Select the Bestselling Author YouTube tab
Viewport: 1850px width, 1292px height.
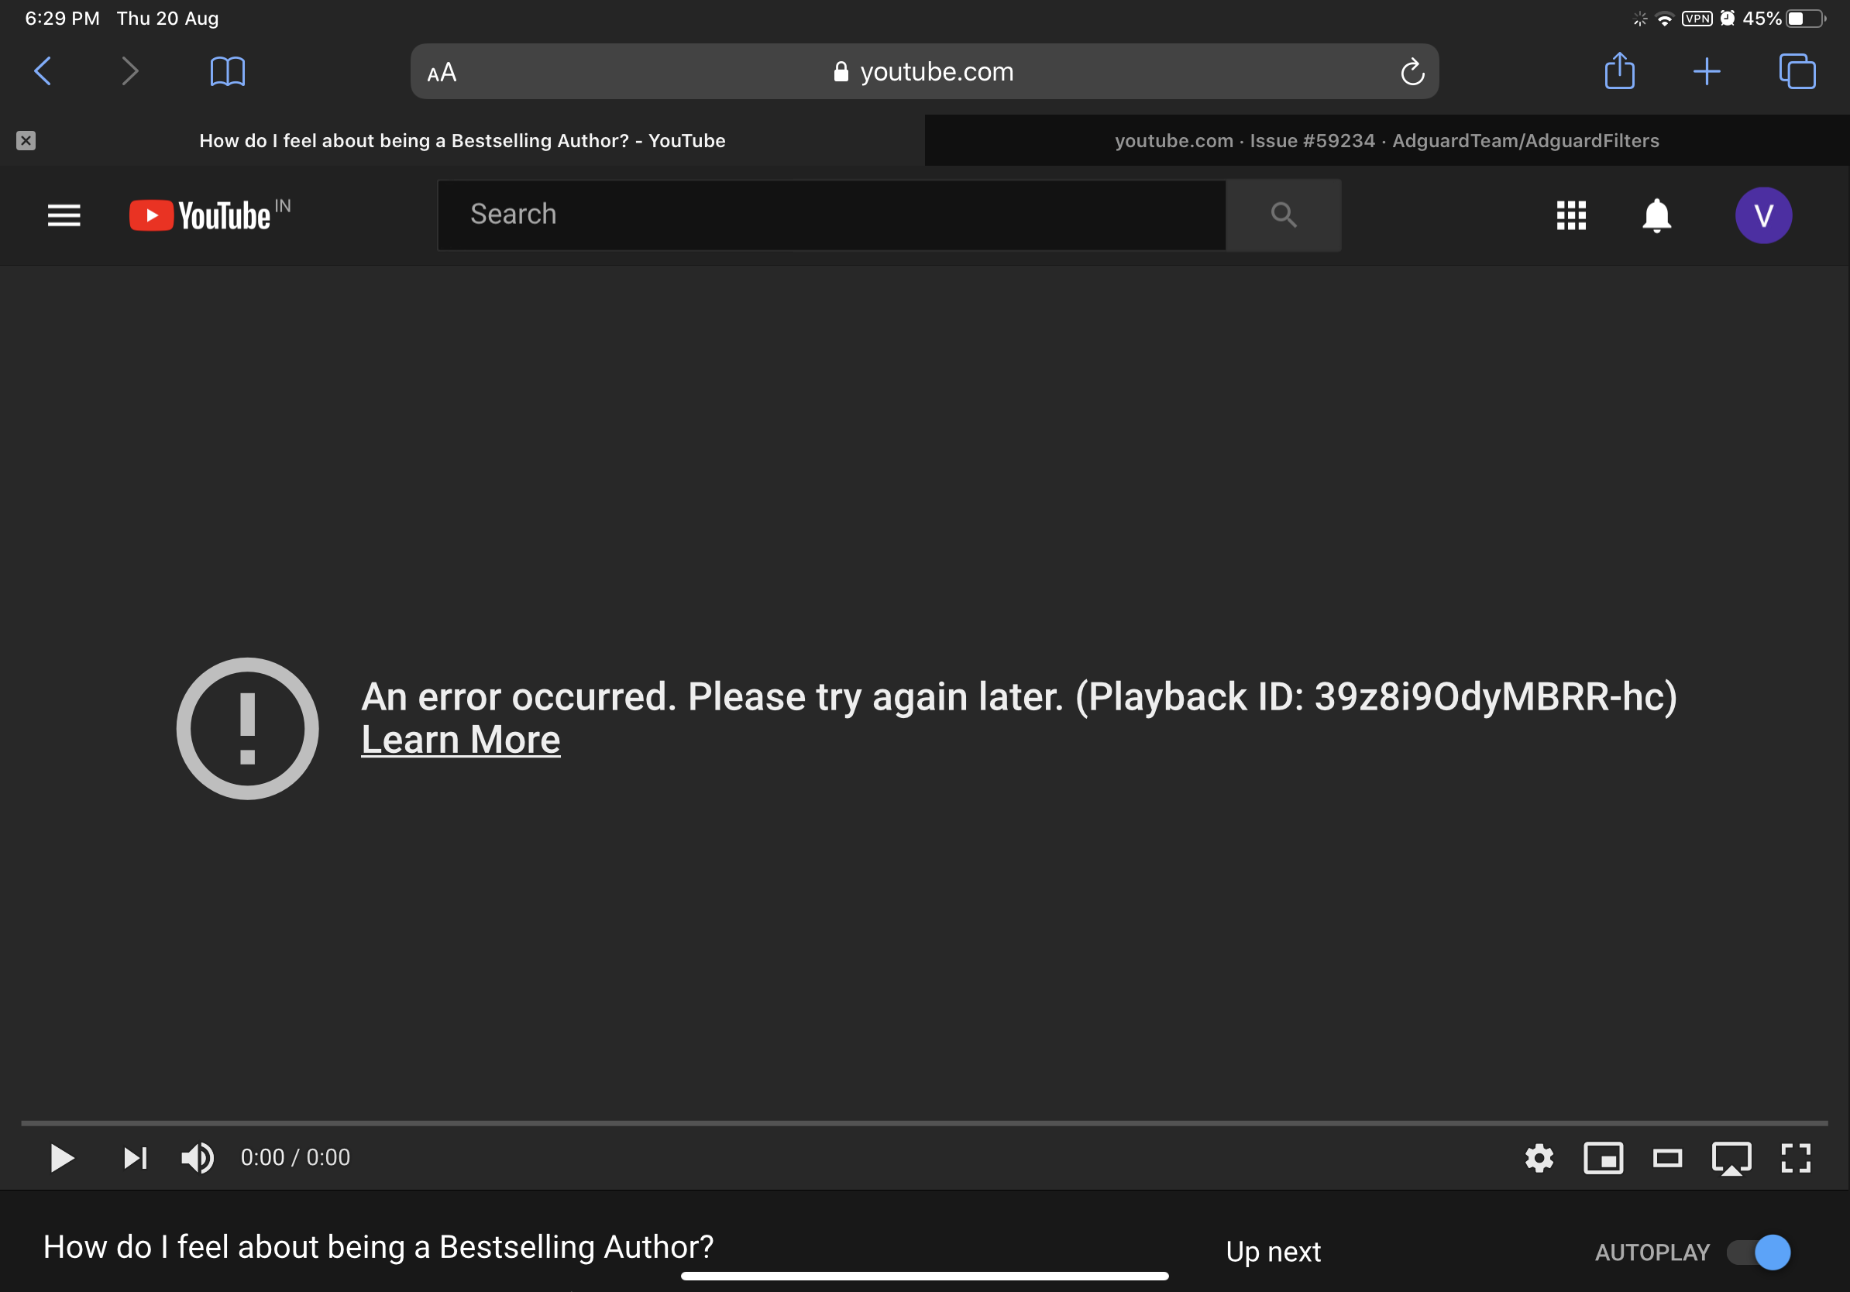coord(462,141)
